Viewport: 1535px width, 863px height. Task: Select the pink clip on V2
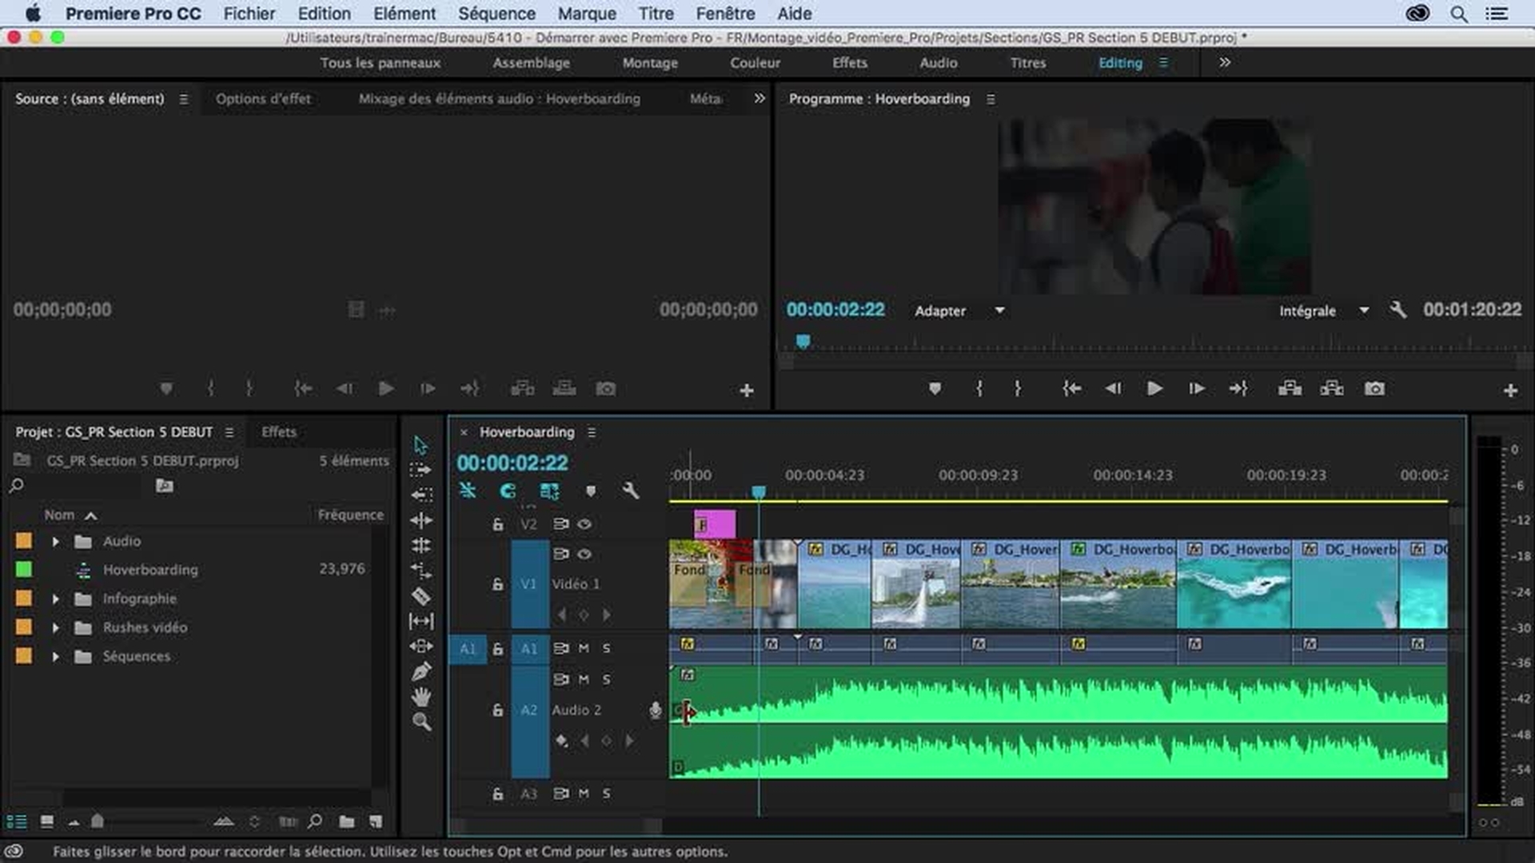[x=714, y=524]
